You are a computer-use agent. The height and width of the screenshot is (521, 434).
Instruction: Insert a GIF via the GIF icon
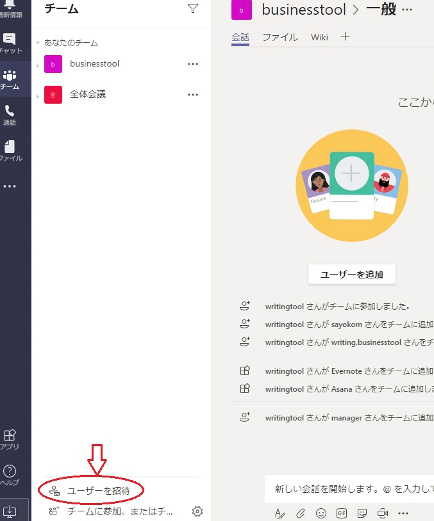click(342, 513)
